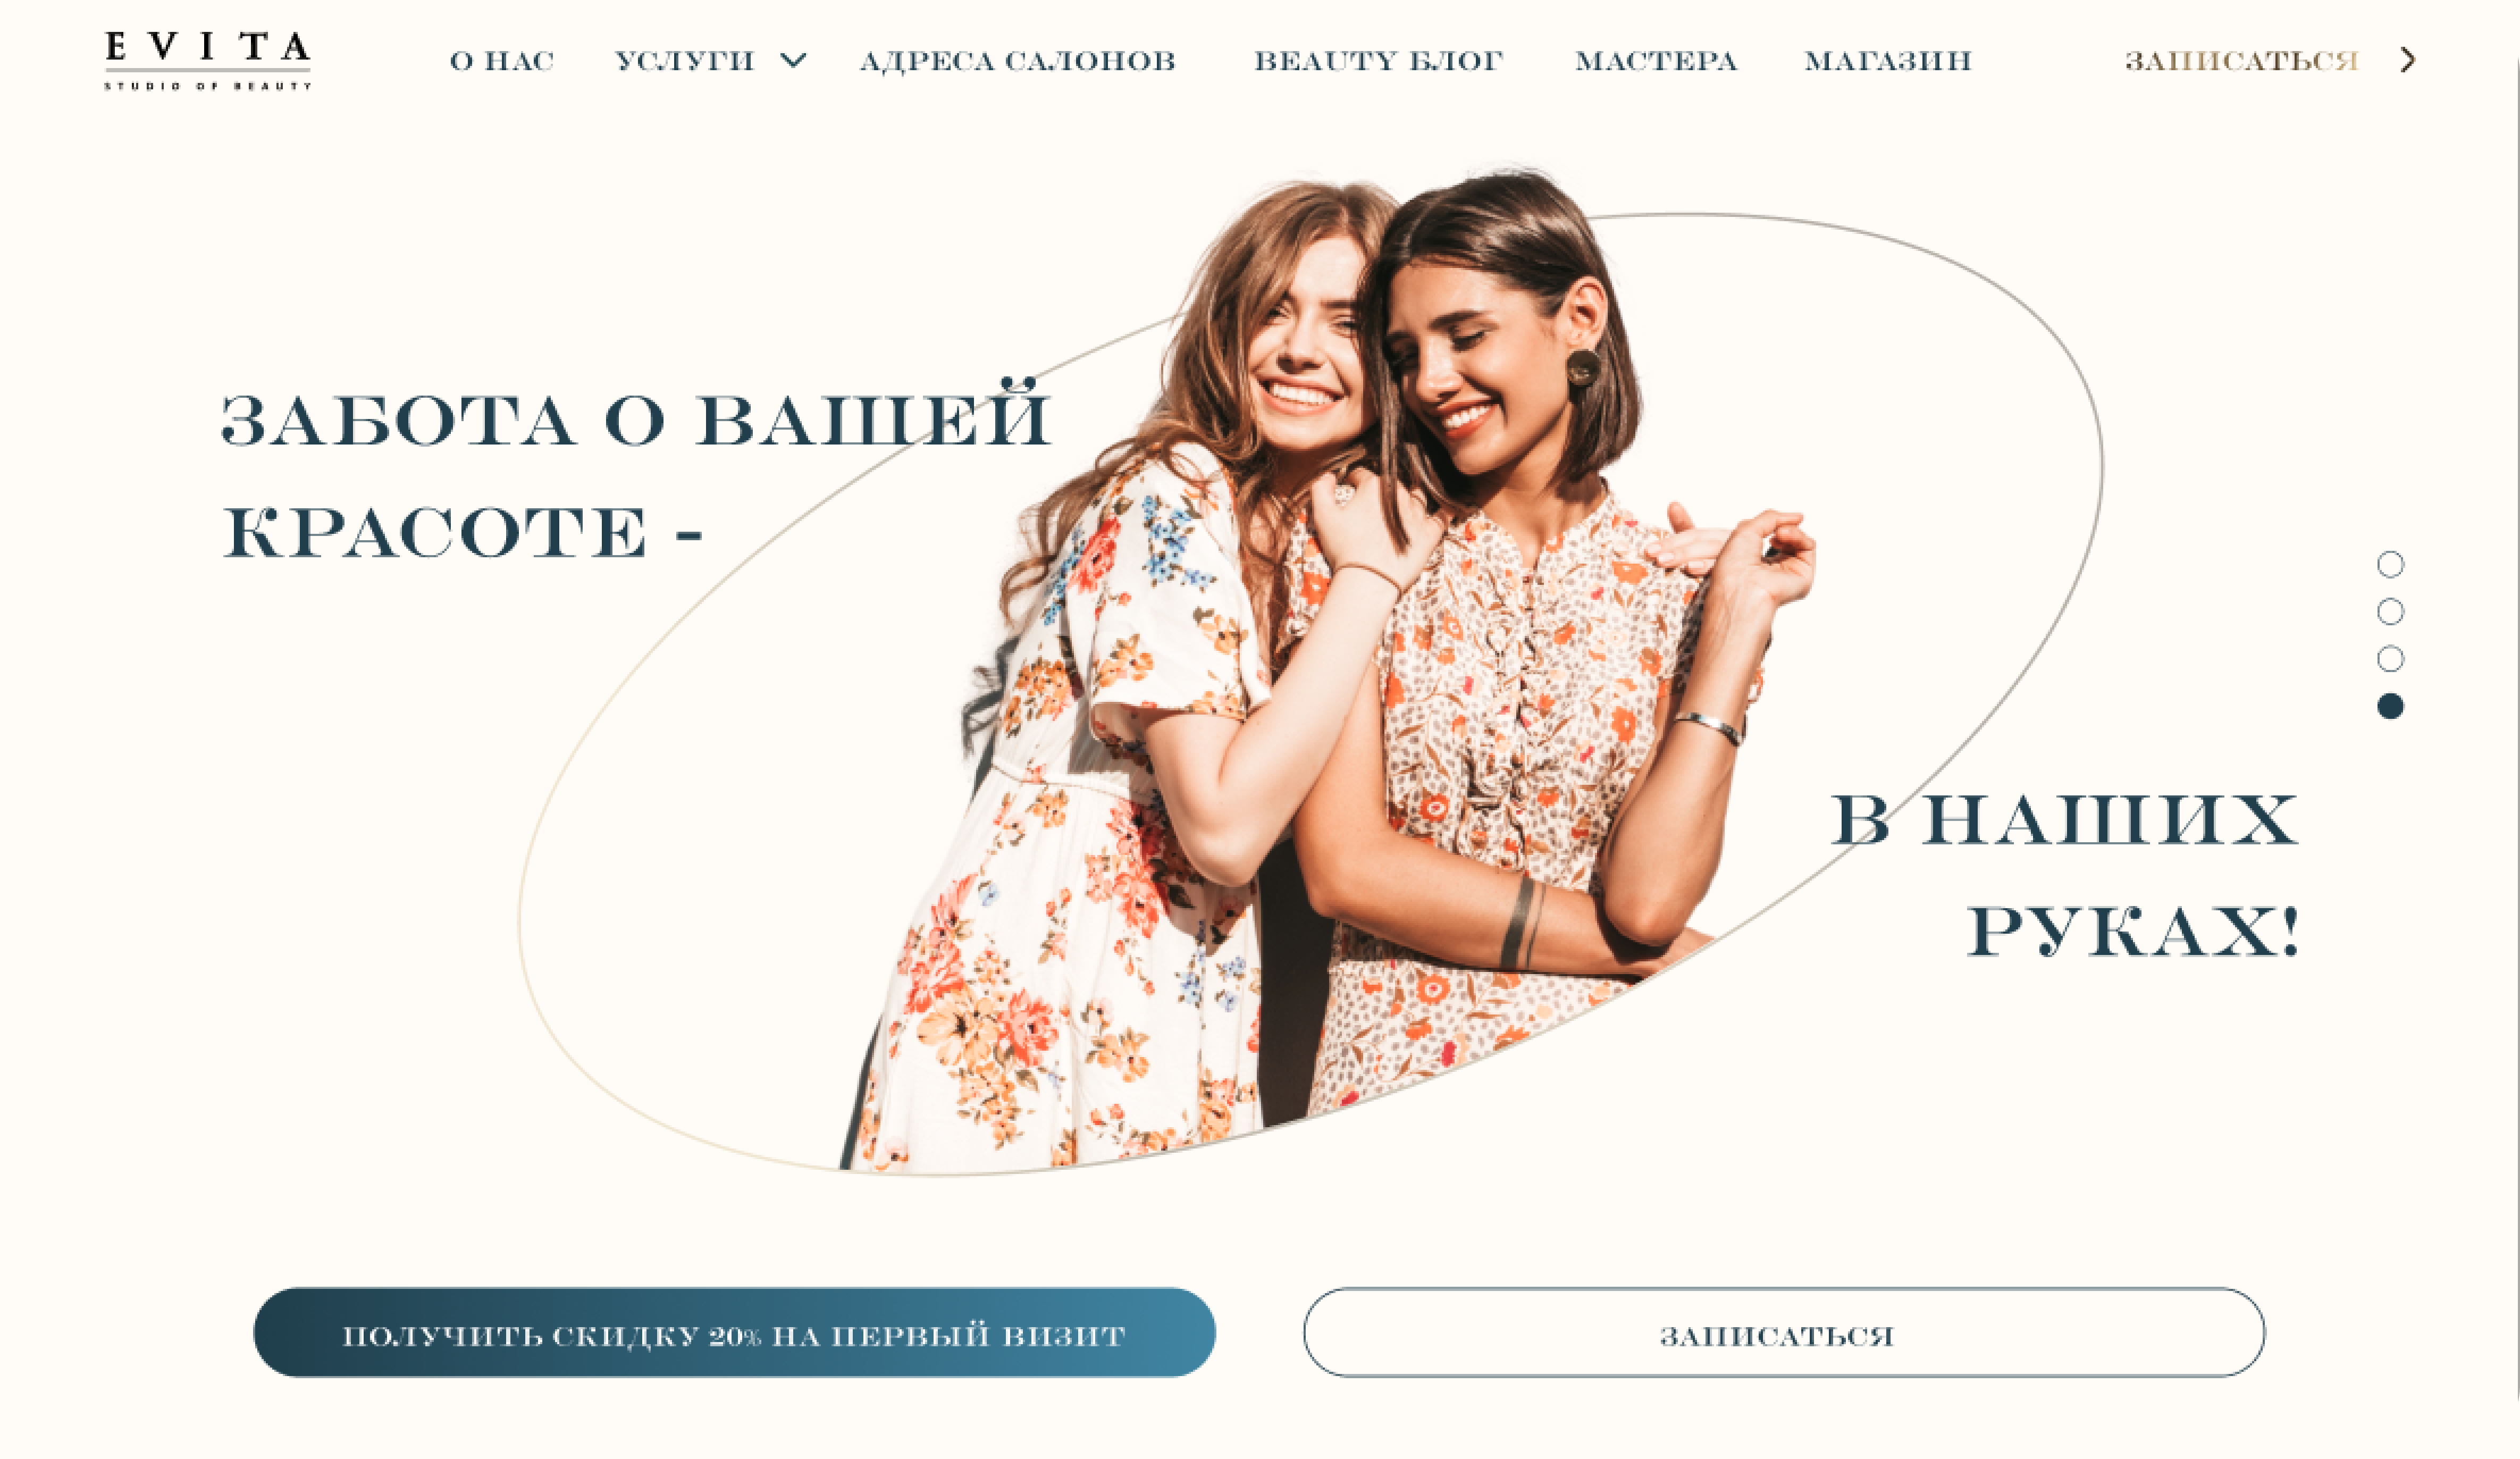The image size is (2520, 1459).
Task: Select the first slider dot
Action: (2390, 564)
